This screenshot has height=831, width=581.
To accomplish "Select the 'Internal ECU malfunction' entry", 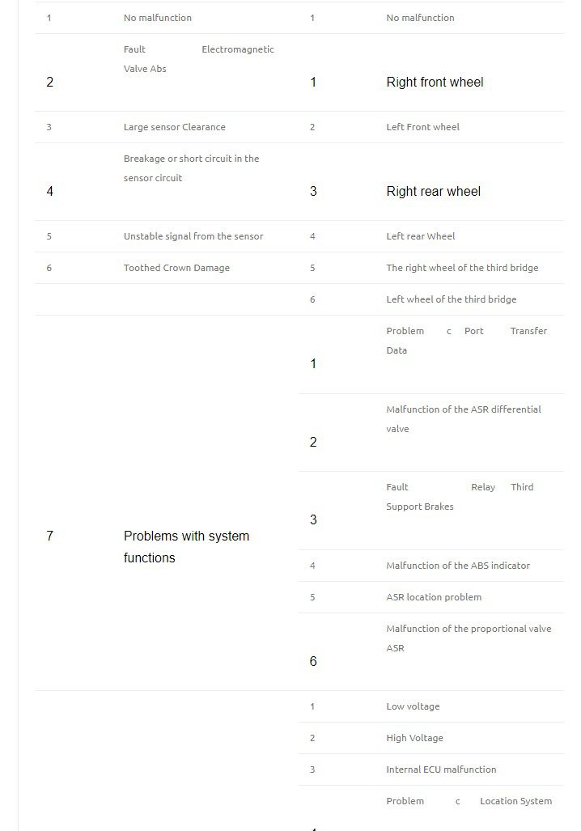I will pos(441,770).
